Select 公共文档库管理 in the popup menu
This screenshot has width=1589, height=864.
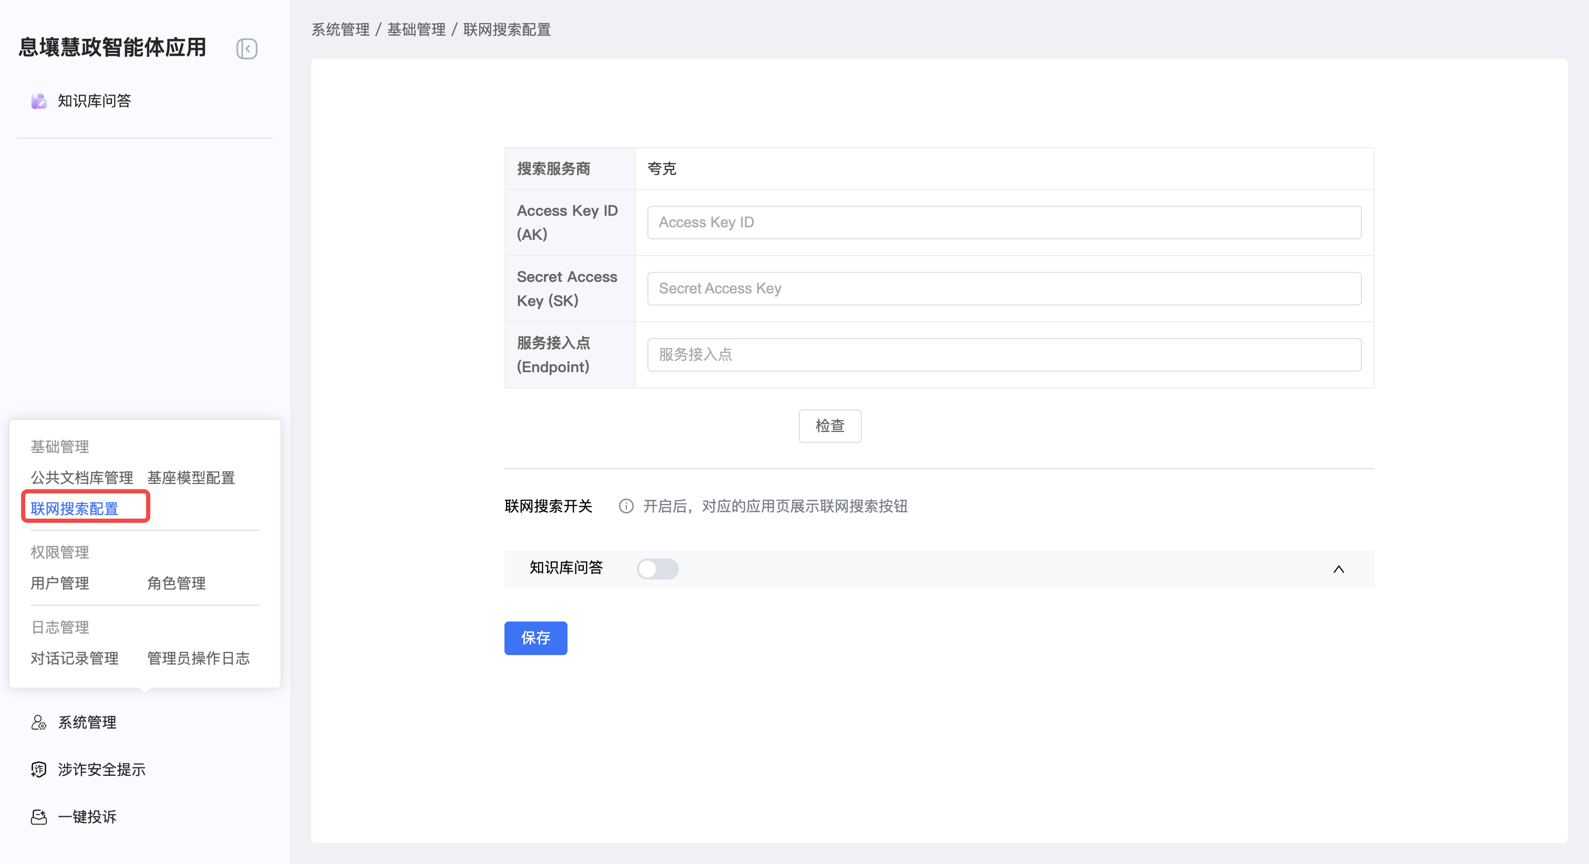pyautogui.click(x=82, y=478)
